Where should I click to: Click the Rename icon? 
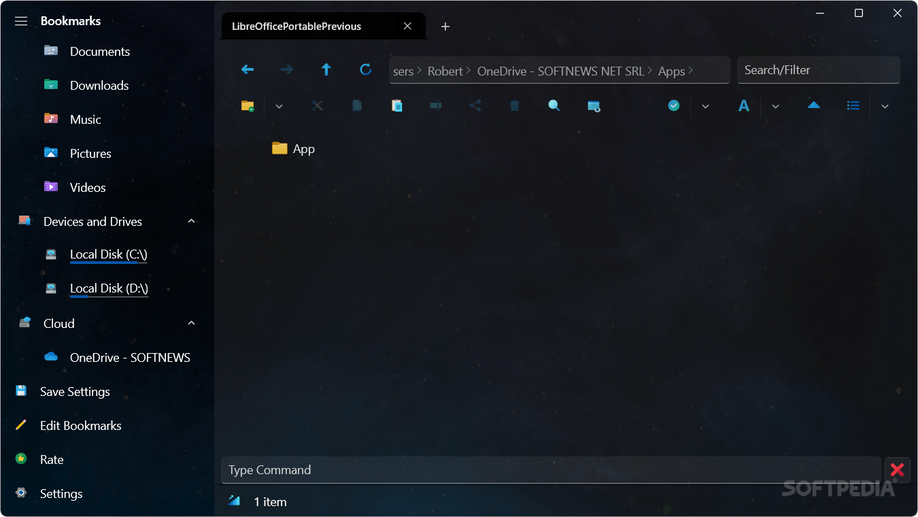pos(436,105)
